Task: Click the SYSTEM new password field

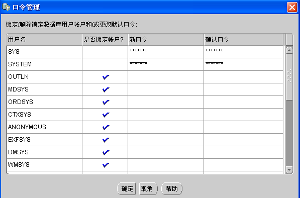Action: [x=166, y=64]
